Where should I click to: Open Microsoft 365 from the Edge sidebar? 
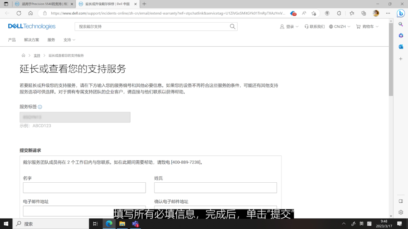point(401,35)
